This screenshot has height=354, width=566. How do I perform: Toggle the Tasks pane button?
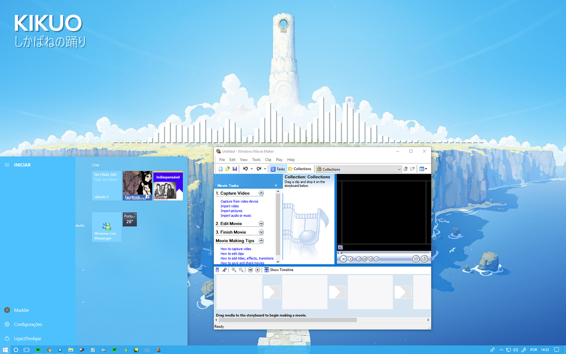point(278,168)
